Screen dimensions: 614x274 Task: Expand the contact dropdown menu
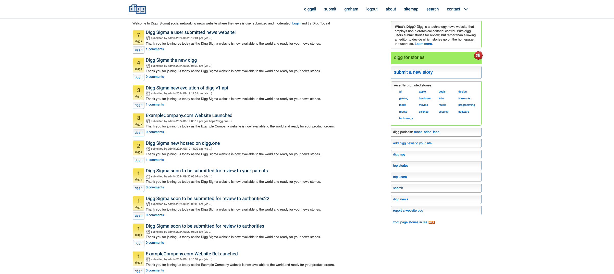[x=466, y=9]
